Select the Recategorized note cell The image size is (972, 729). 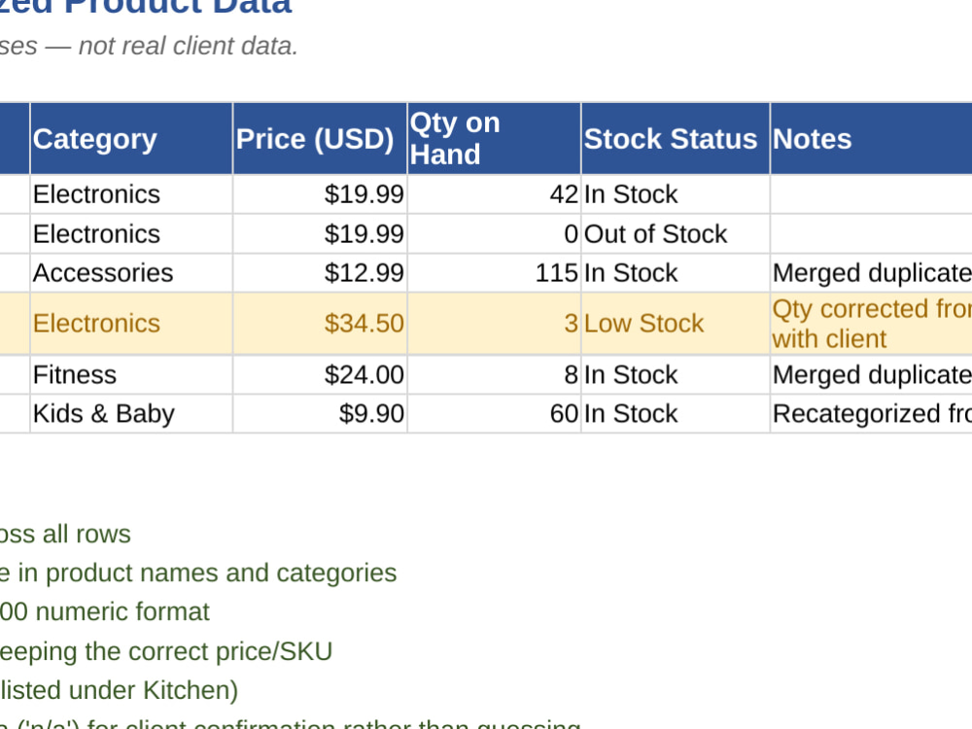[871, 413]
